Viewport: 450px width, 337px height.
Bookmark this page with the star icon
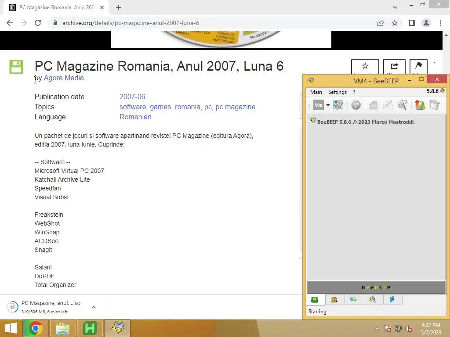[x=395, y=23]
